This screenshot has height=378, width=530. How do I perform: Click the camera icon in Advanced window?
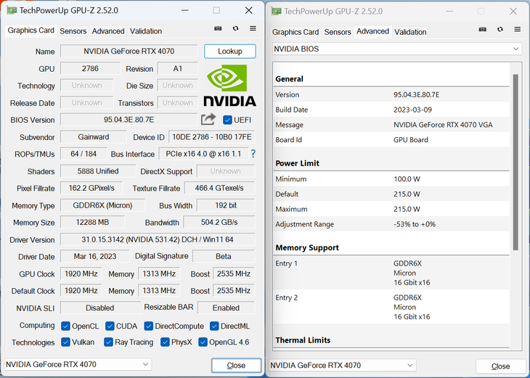pyautogui.click(x=483, y=30)
